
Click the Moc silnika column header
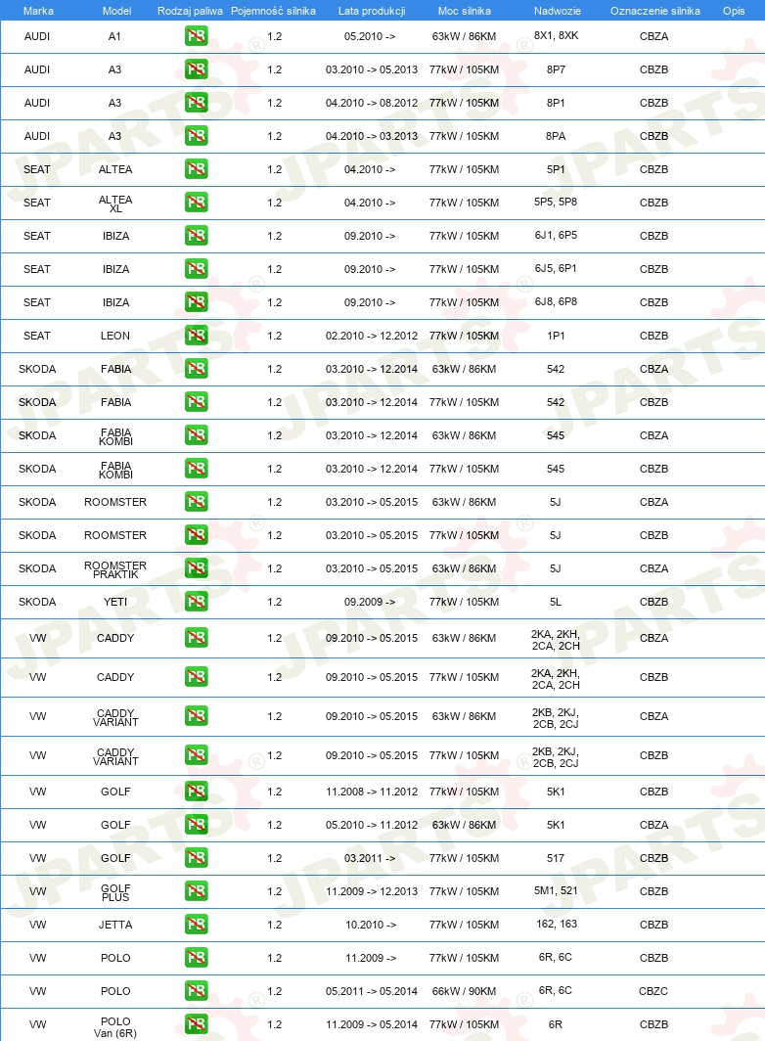pyautogui.click(x=464, y=11)
